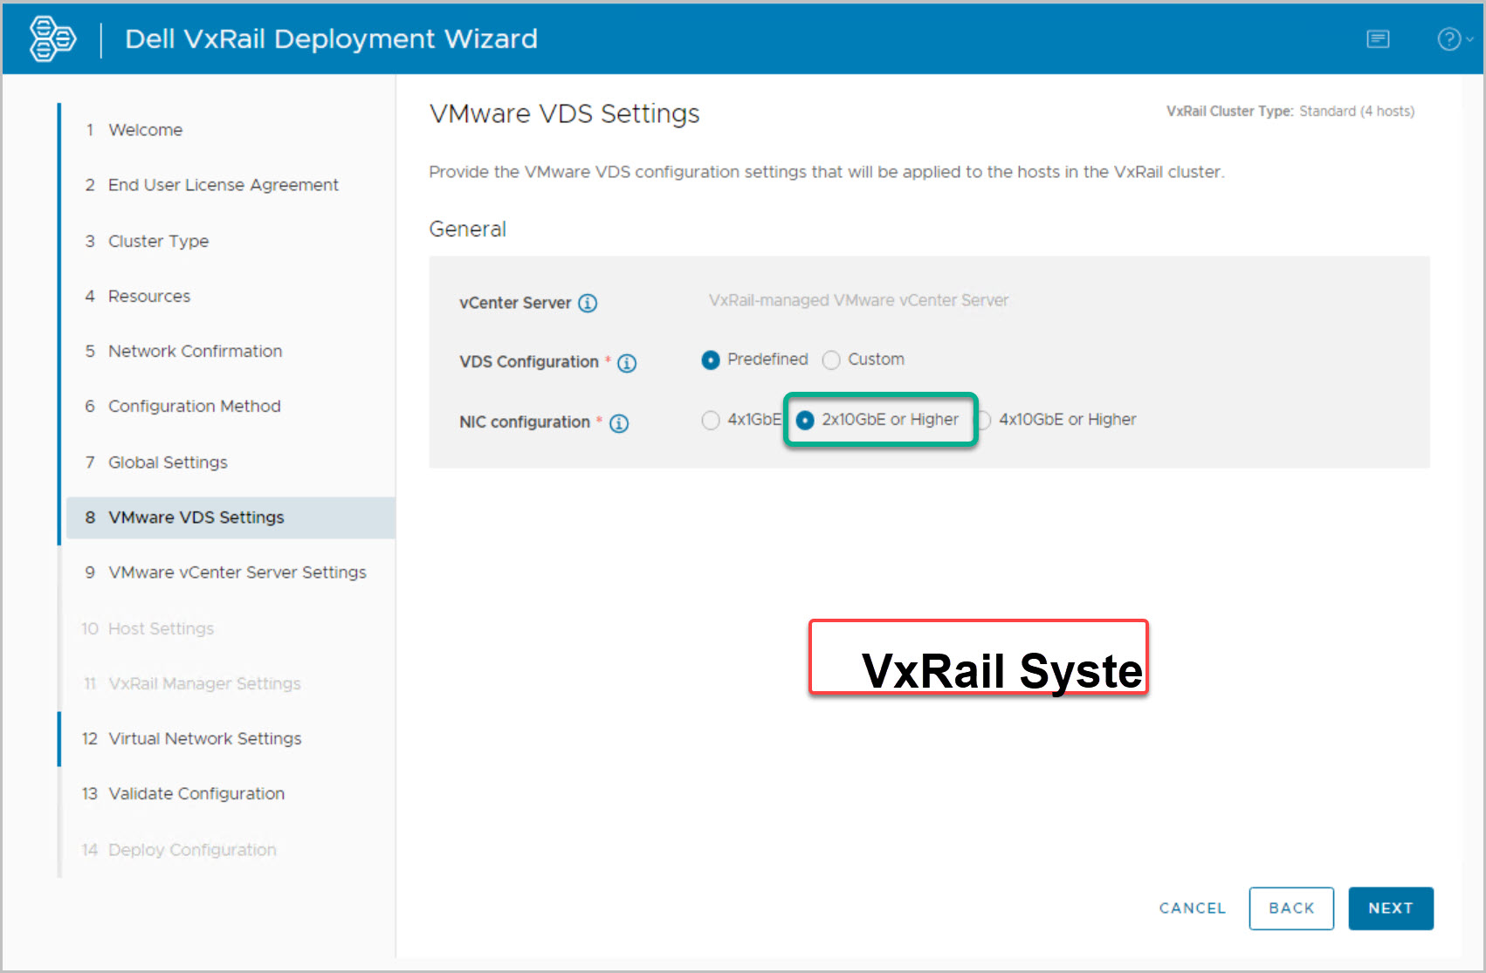
Task: Click info icon beside VDS Configuration
Action: pos(627,363)
